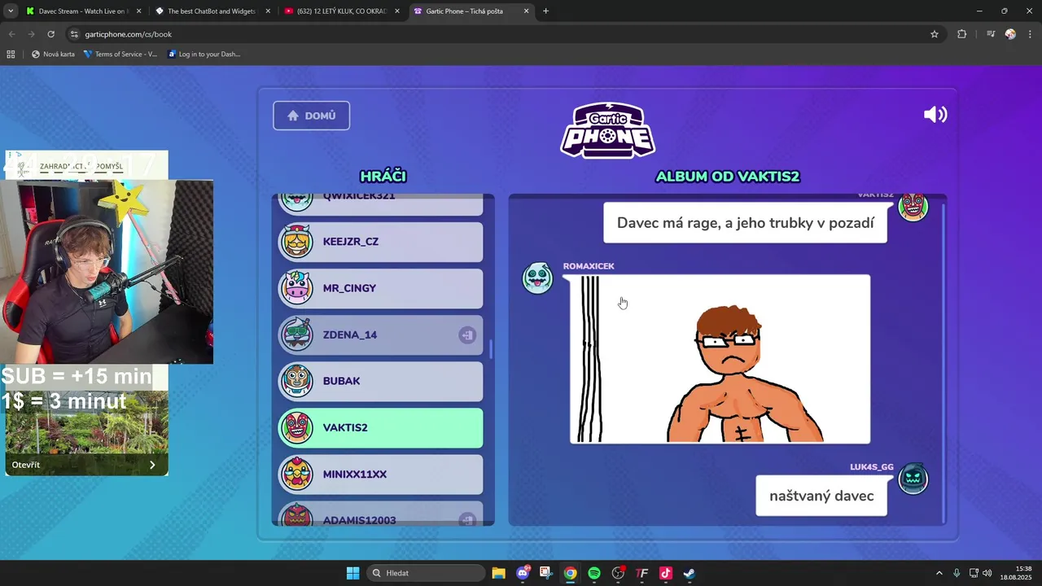Screen dimensions: 1042x586
Task: Open the clock and date panel
Action: (x=1016, y=573)
